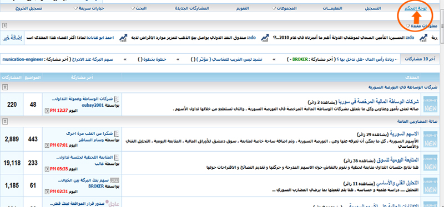
Task: Collapse the "معلومات مفيدة" news bar with its collapse icon
Action: (4, 25)
